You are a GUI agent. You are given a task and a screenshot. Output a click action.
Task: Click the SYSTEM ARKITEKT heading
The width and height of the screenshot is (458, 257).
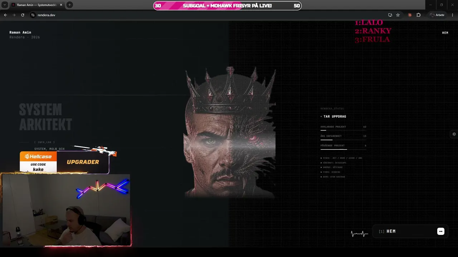[x=45, y=117]
